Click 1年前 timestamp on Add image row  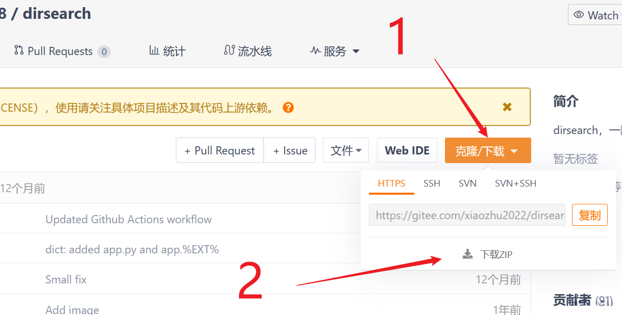[x=507, y=309]
